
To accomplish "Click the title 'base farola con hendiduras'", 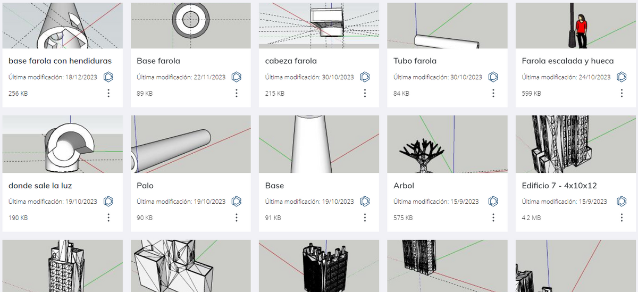I will click(x=60, y=61).
